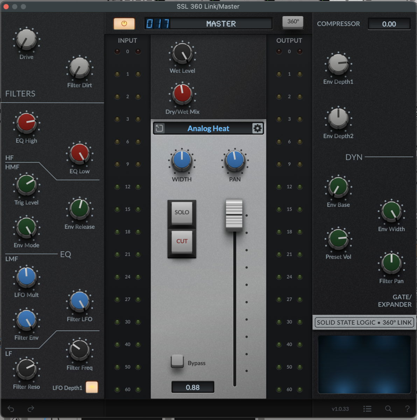Click the channel fader handle
Image resolution: width=417 pixels, height=420 pixels.
(x=234, y=215)
